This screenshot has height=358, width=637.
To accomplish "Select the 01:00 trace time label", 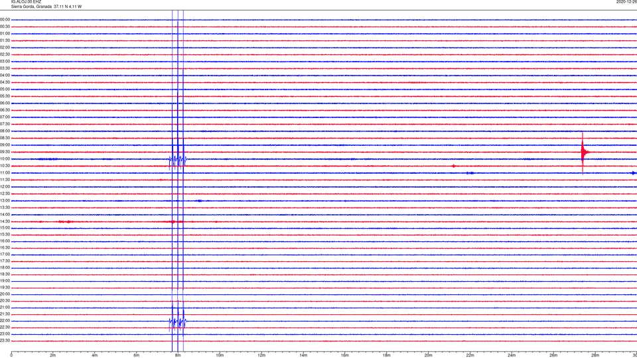I will (5, 34).
